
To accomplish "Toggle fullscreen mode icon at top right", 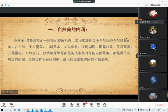I will click(x=166, y=5).
